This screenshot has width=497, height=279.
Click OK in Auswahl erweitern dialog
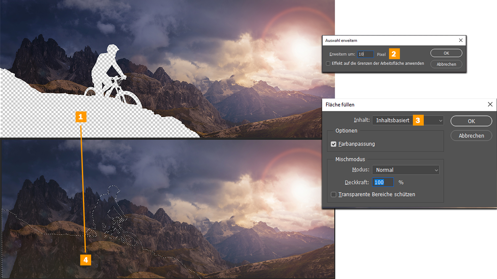click(446, 53)
